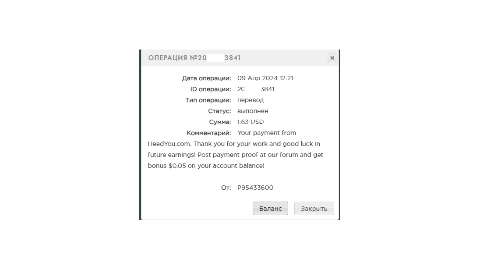Click the operation date 09 Апр 2024 12:21
480x270 pixels.
[265, 78]
